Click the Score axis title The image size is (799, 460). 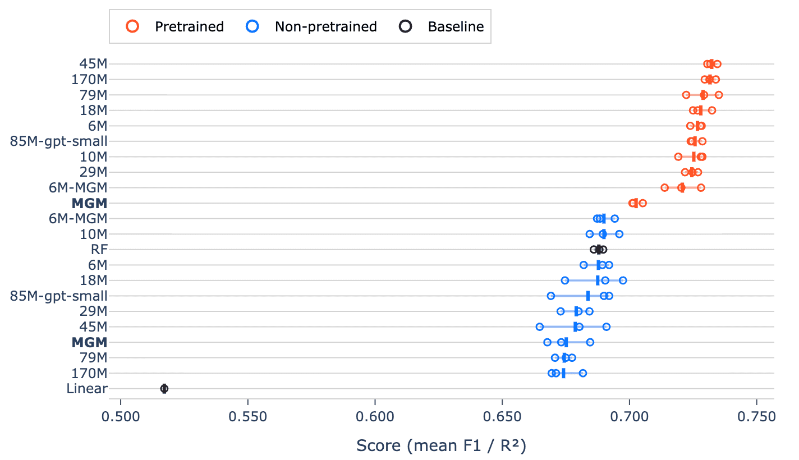442,446
